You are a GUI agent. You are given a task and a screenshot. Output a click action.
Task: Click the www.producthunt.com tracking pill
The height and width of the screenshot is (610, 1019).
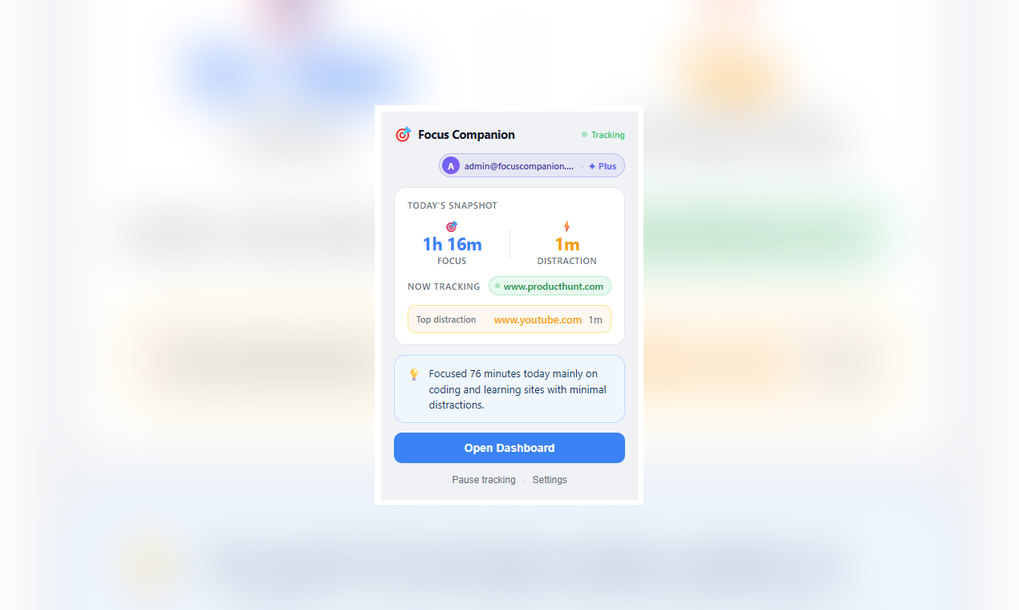click(550, 286)
